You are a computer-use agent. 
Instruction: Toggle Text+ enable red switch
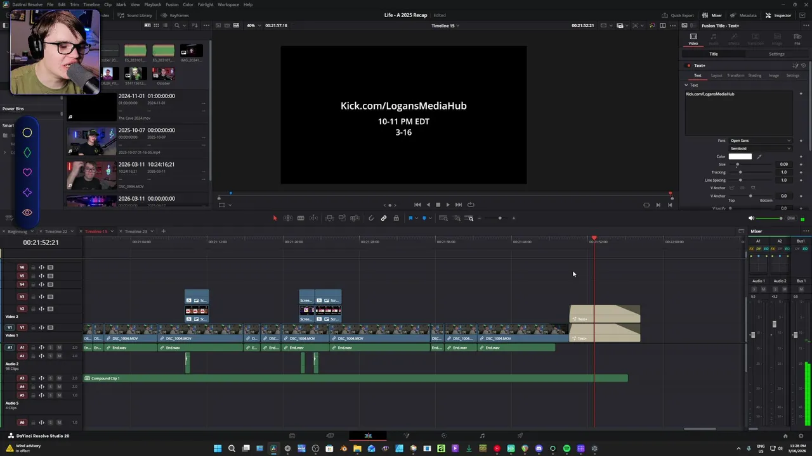[688, 65]
